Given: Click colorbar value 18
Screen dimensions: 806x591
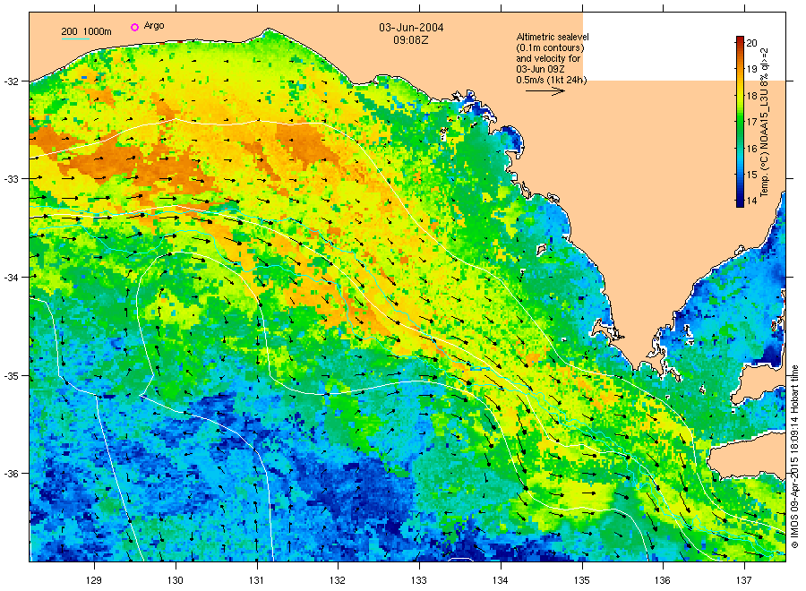Looking at the screenshot, I should point(751,96).
